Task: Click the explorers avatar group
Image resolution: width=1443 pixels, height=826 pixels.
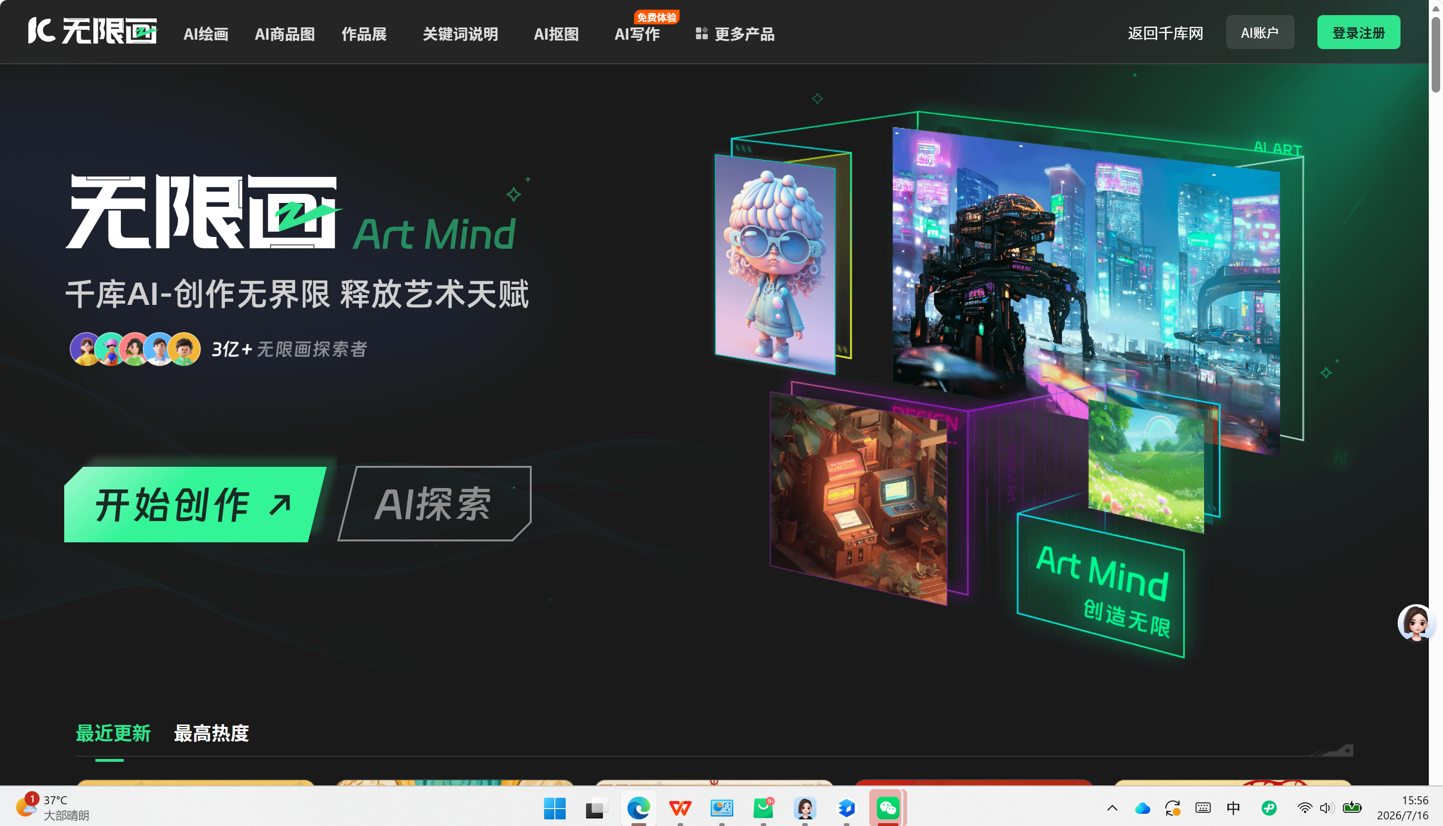Action: coord(135,348)
